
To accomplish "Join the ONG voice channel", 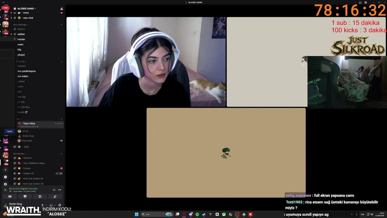I will [x=26, y=147].
